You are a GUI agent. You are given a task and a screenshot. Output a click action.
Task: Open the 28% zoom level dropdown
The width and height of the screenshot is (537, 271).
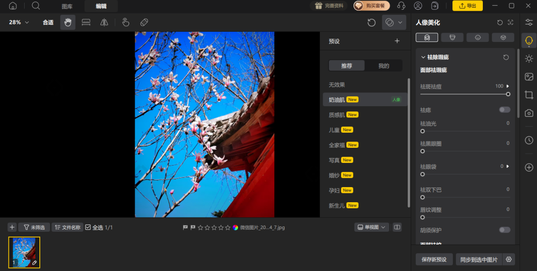click(19, 22)
